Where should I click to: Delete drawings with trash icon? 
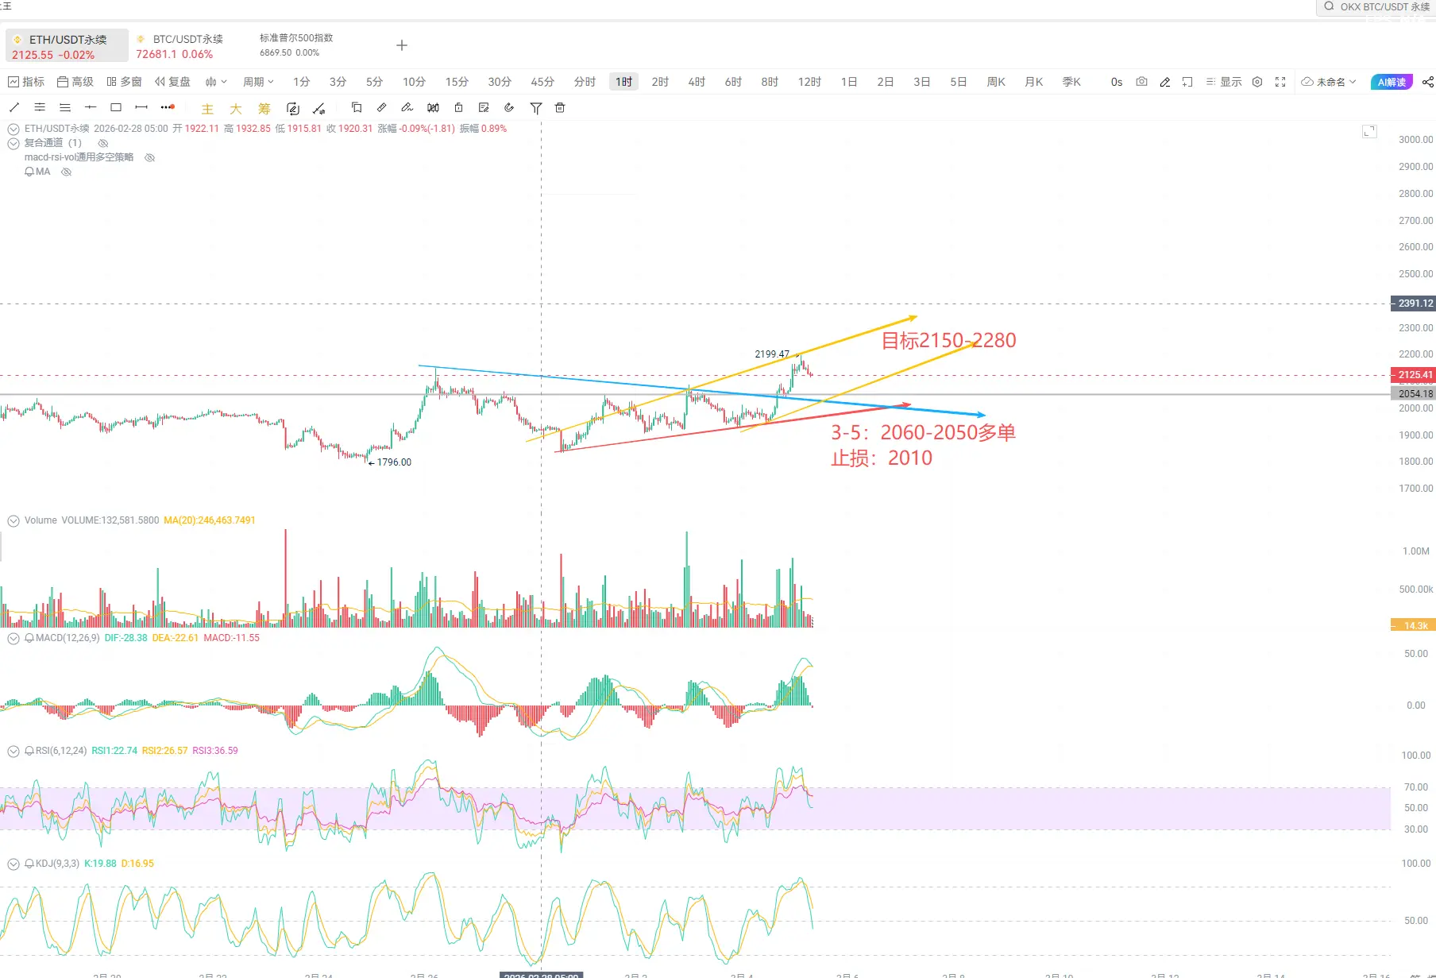coord(560,107)
